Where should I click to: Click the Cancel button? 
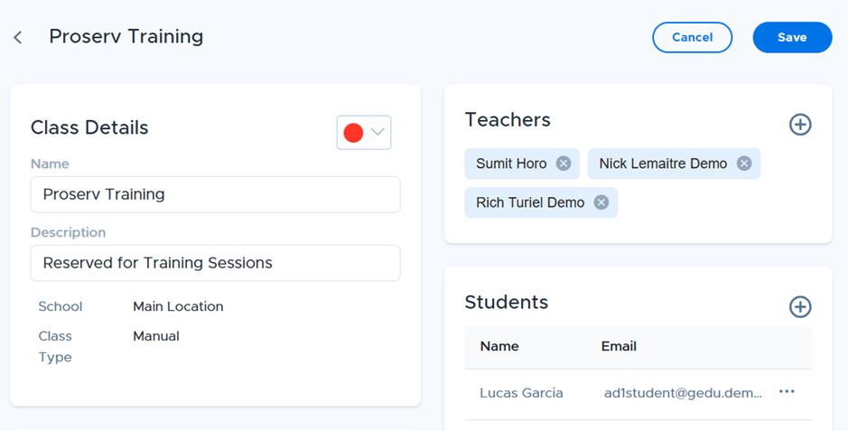tap(693, 37)
